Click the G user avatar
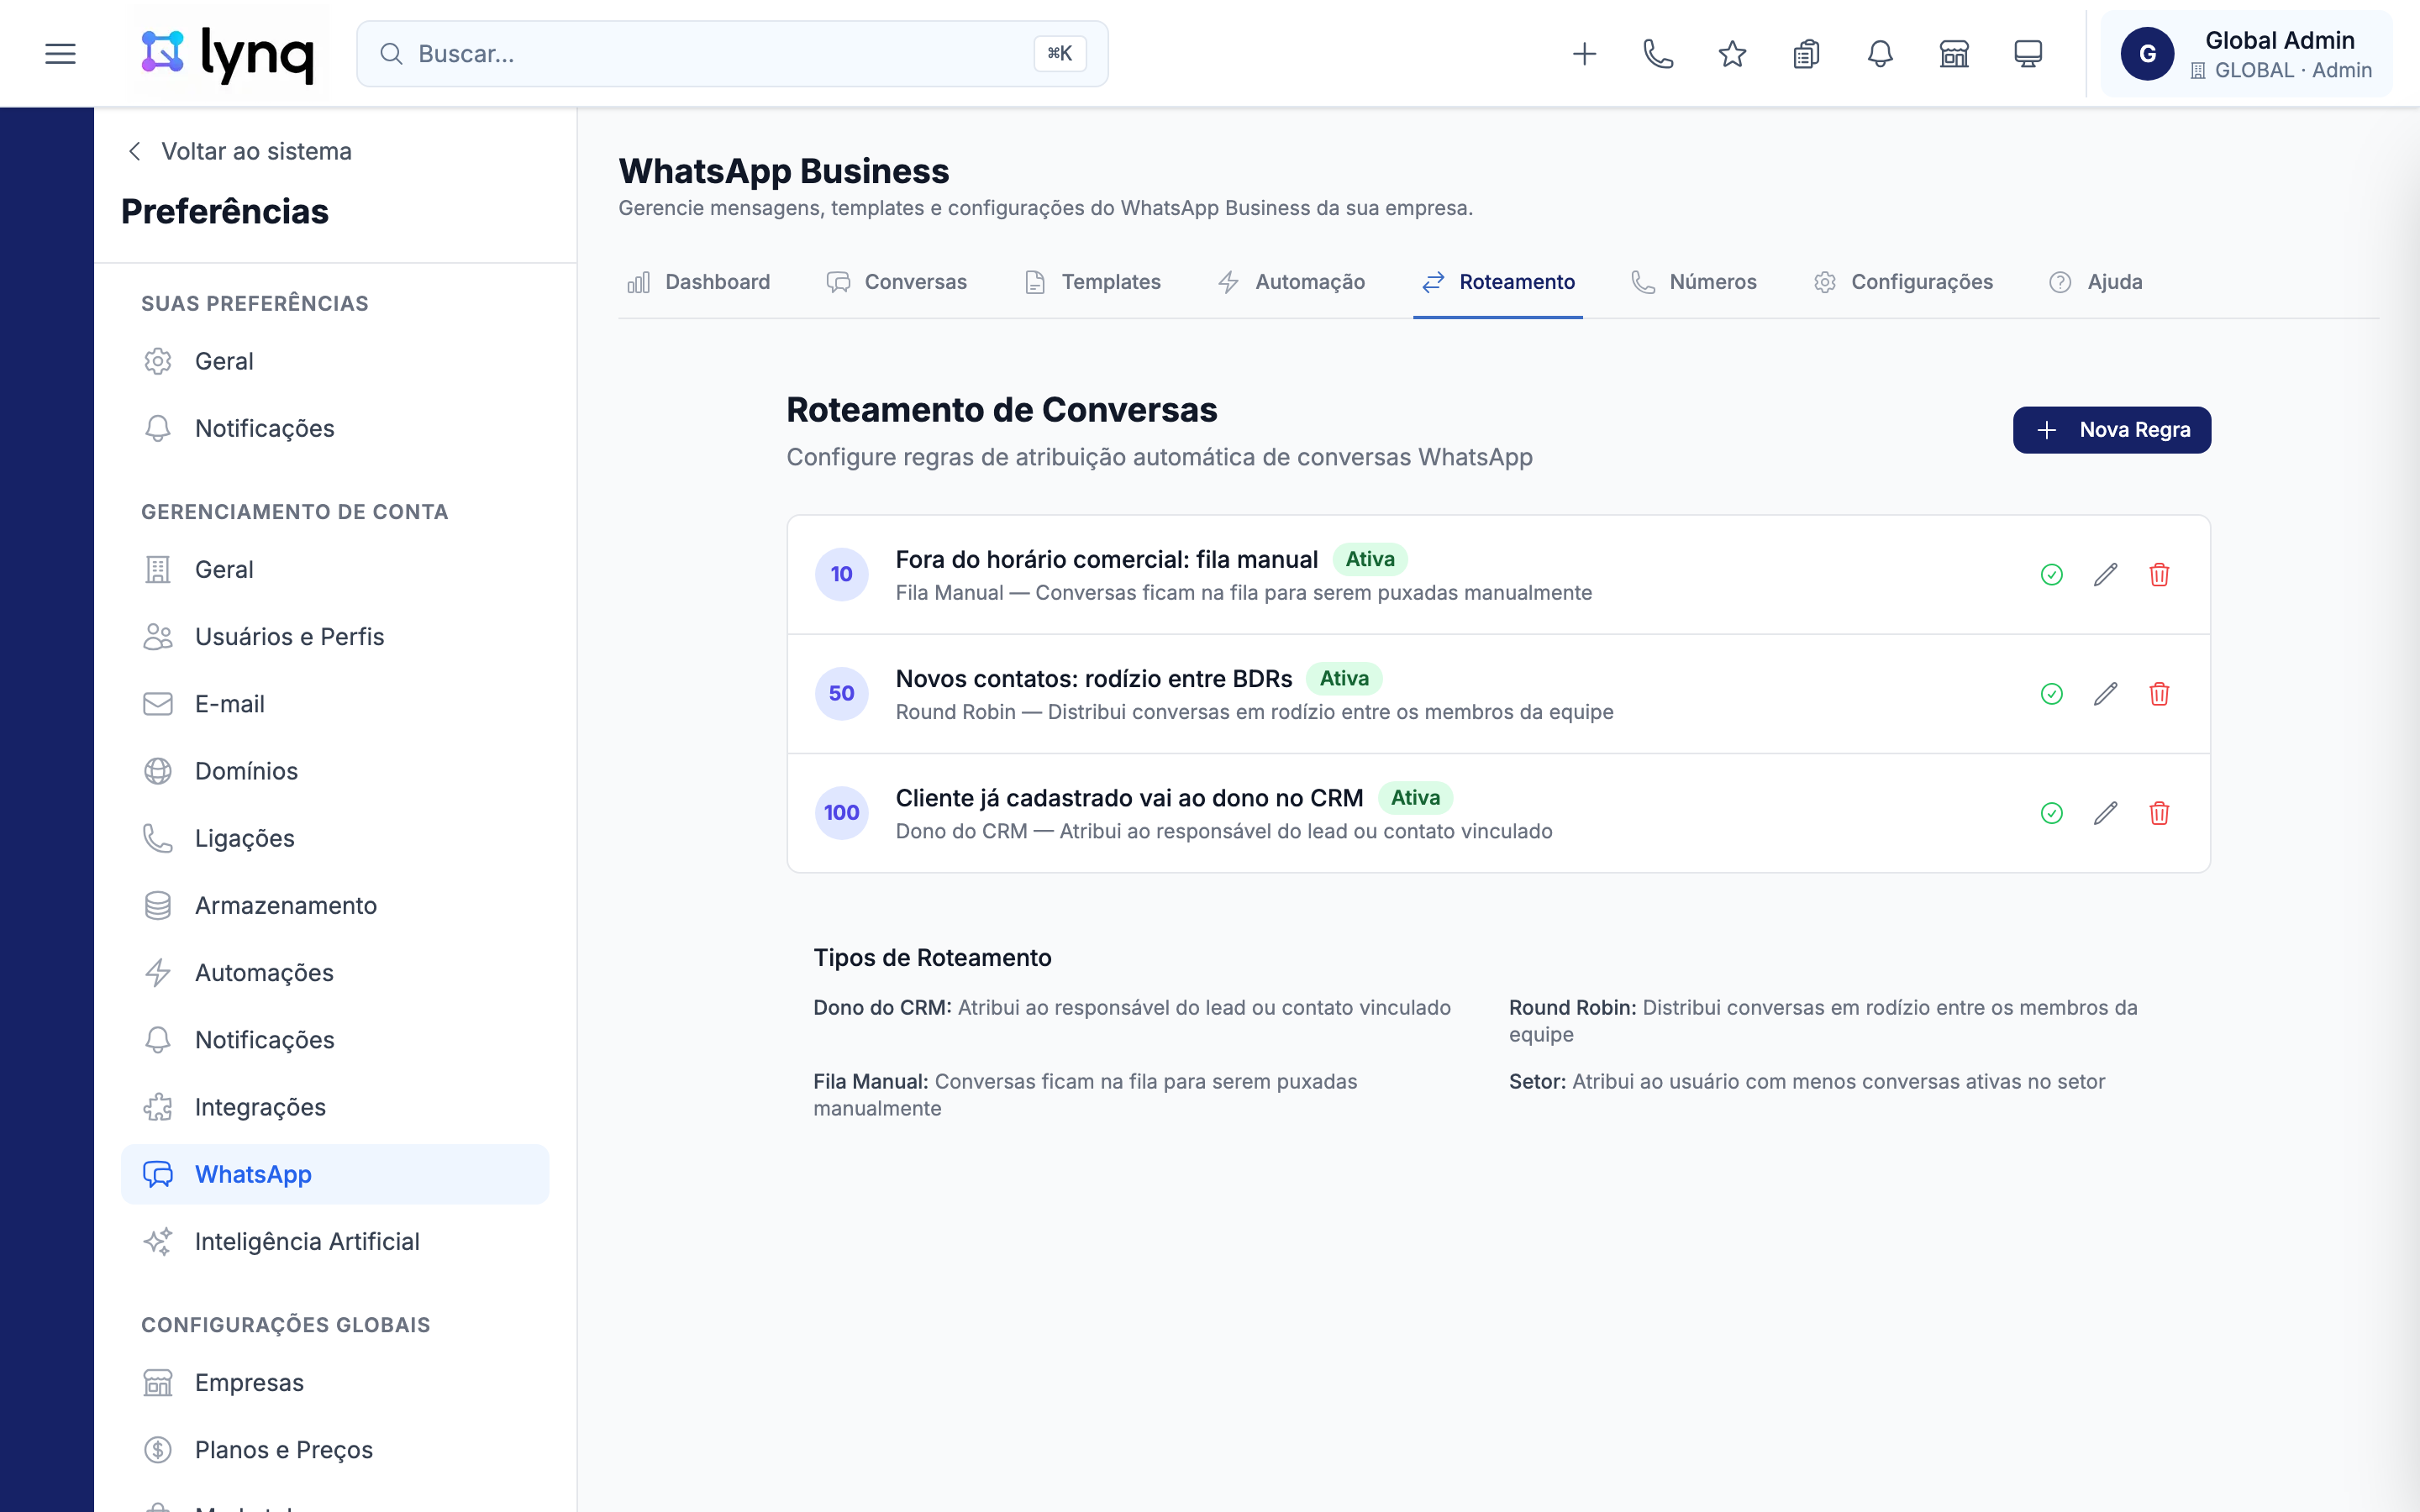The height and width of the screenshot is (1512, 2420). [x=2147, y=54]
